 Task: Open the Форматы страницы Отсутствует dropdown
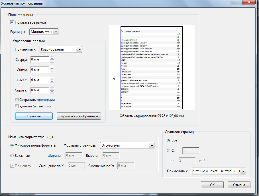pos(127,145)
